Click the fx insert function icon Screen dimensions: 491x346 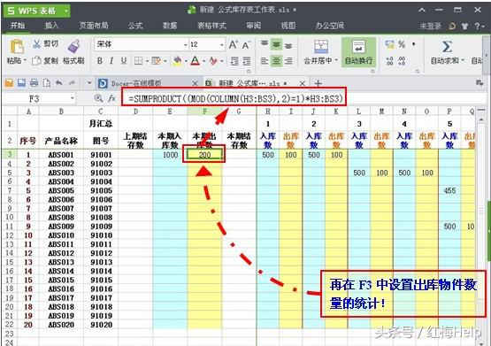point(111,99)
